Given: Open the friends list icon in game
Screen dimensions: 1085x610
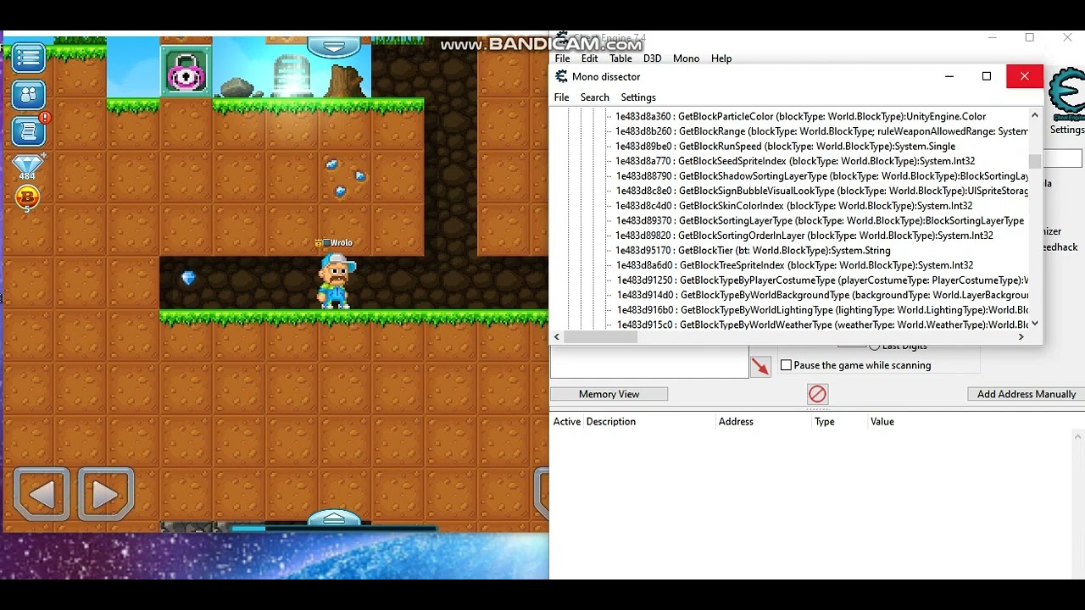Looking at the screenshot, I should tap(28, 94).
